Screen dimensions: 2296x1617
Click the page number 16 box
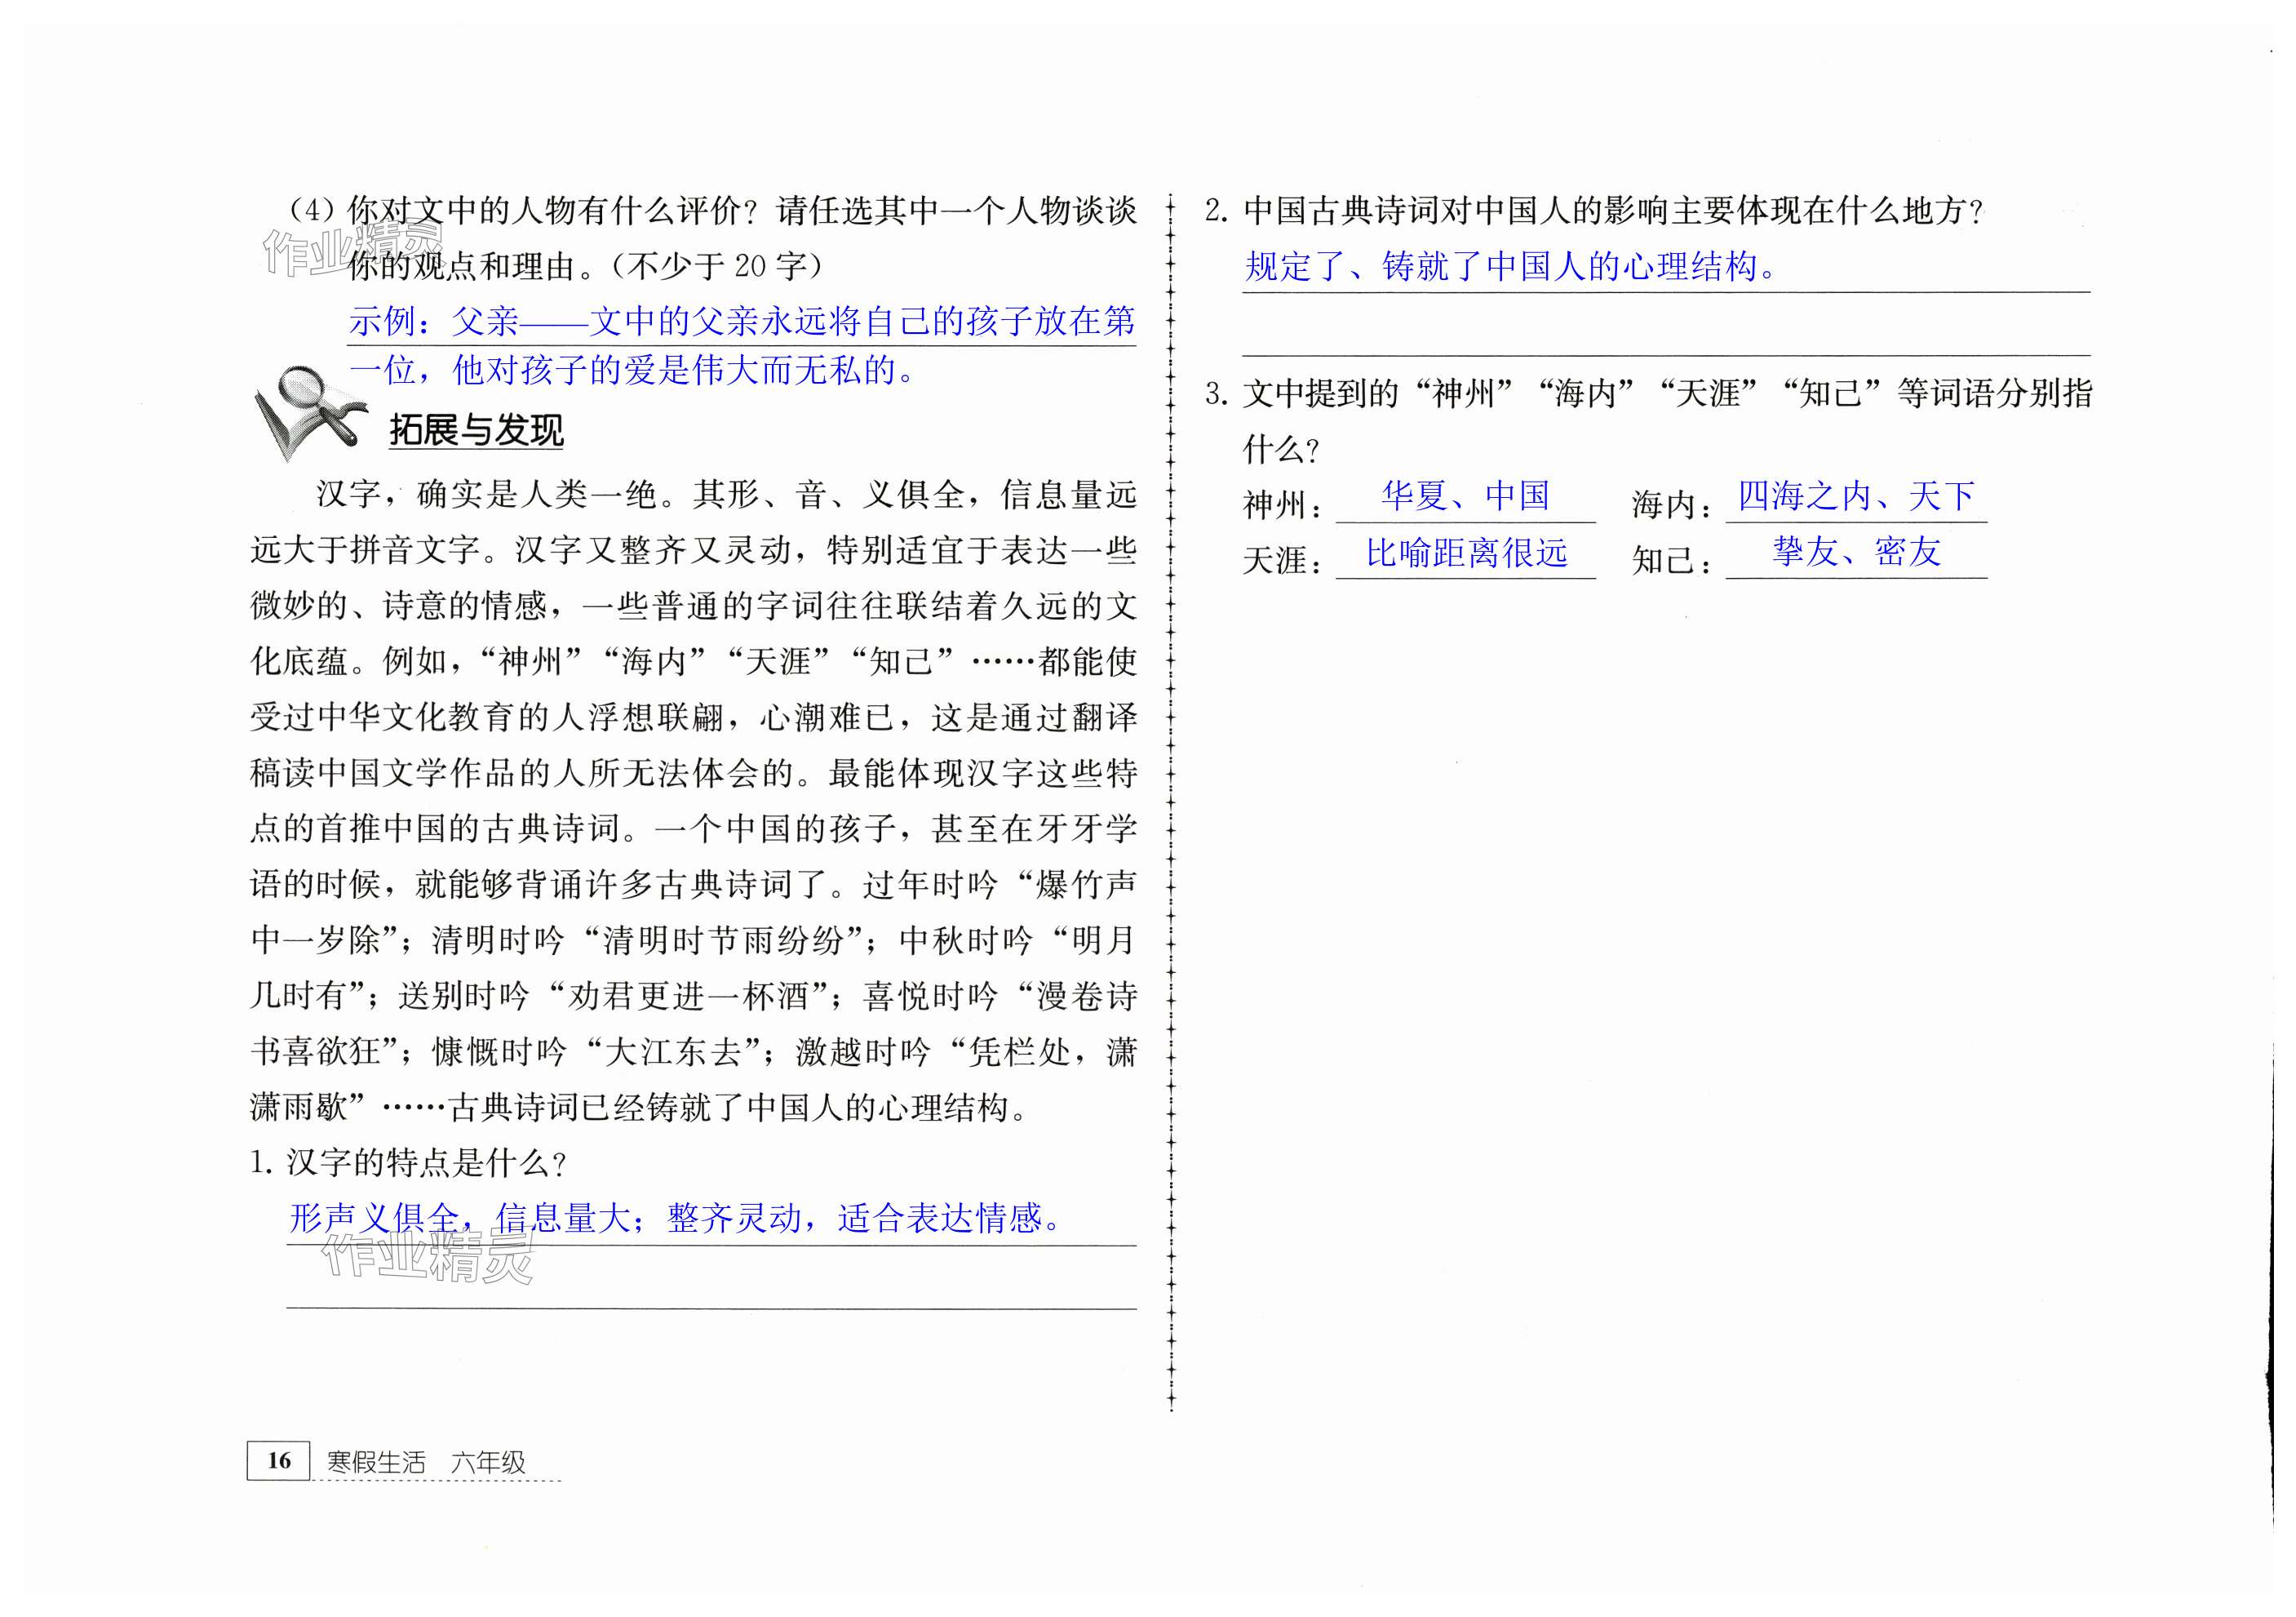point(278,1460)
